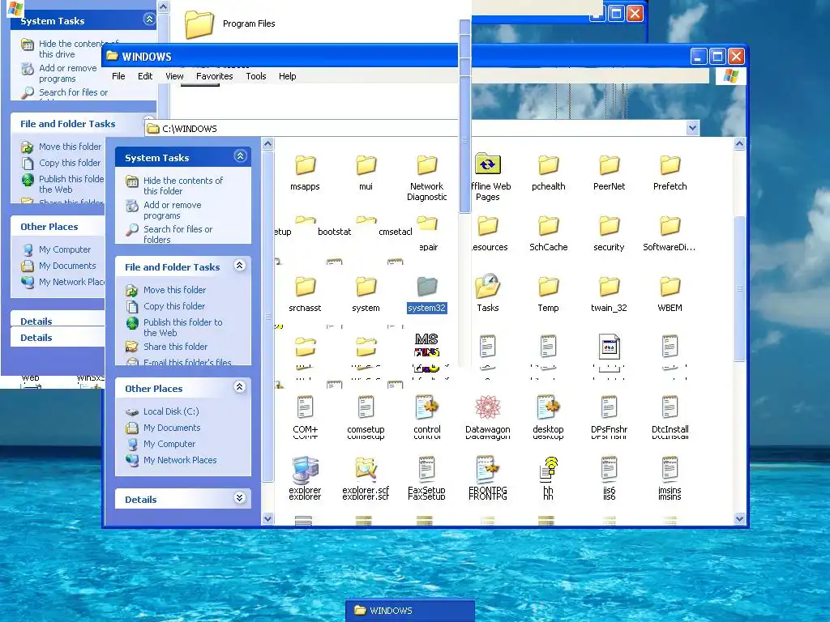Viewport: 830px width, 622px height.
Task: Open the C:\WINDOWS address bar dropdown
Action: coord(692,128)
